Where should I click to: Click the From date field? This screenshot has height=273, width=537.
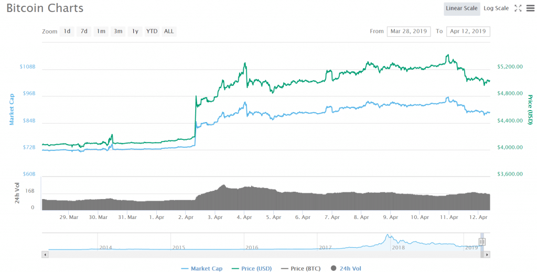pyautogui.click(x=409, y=31)
